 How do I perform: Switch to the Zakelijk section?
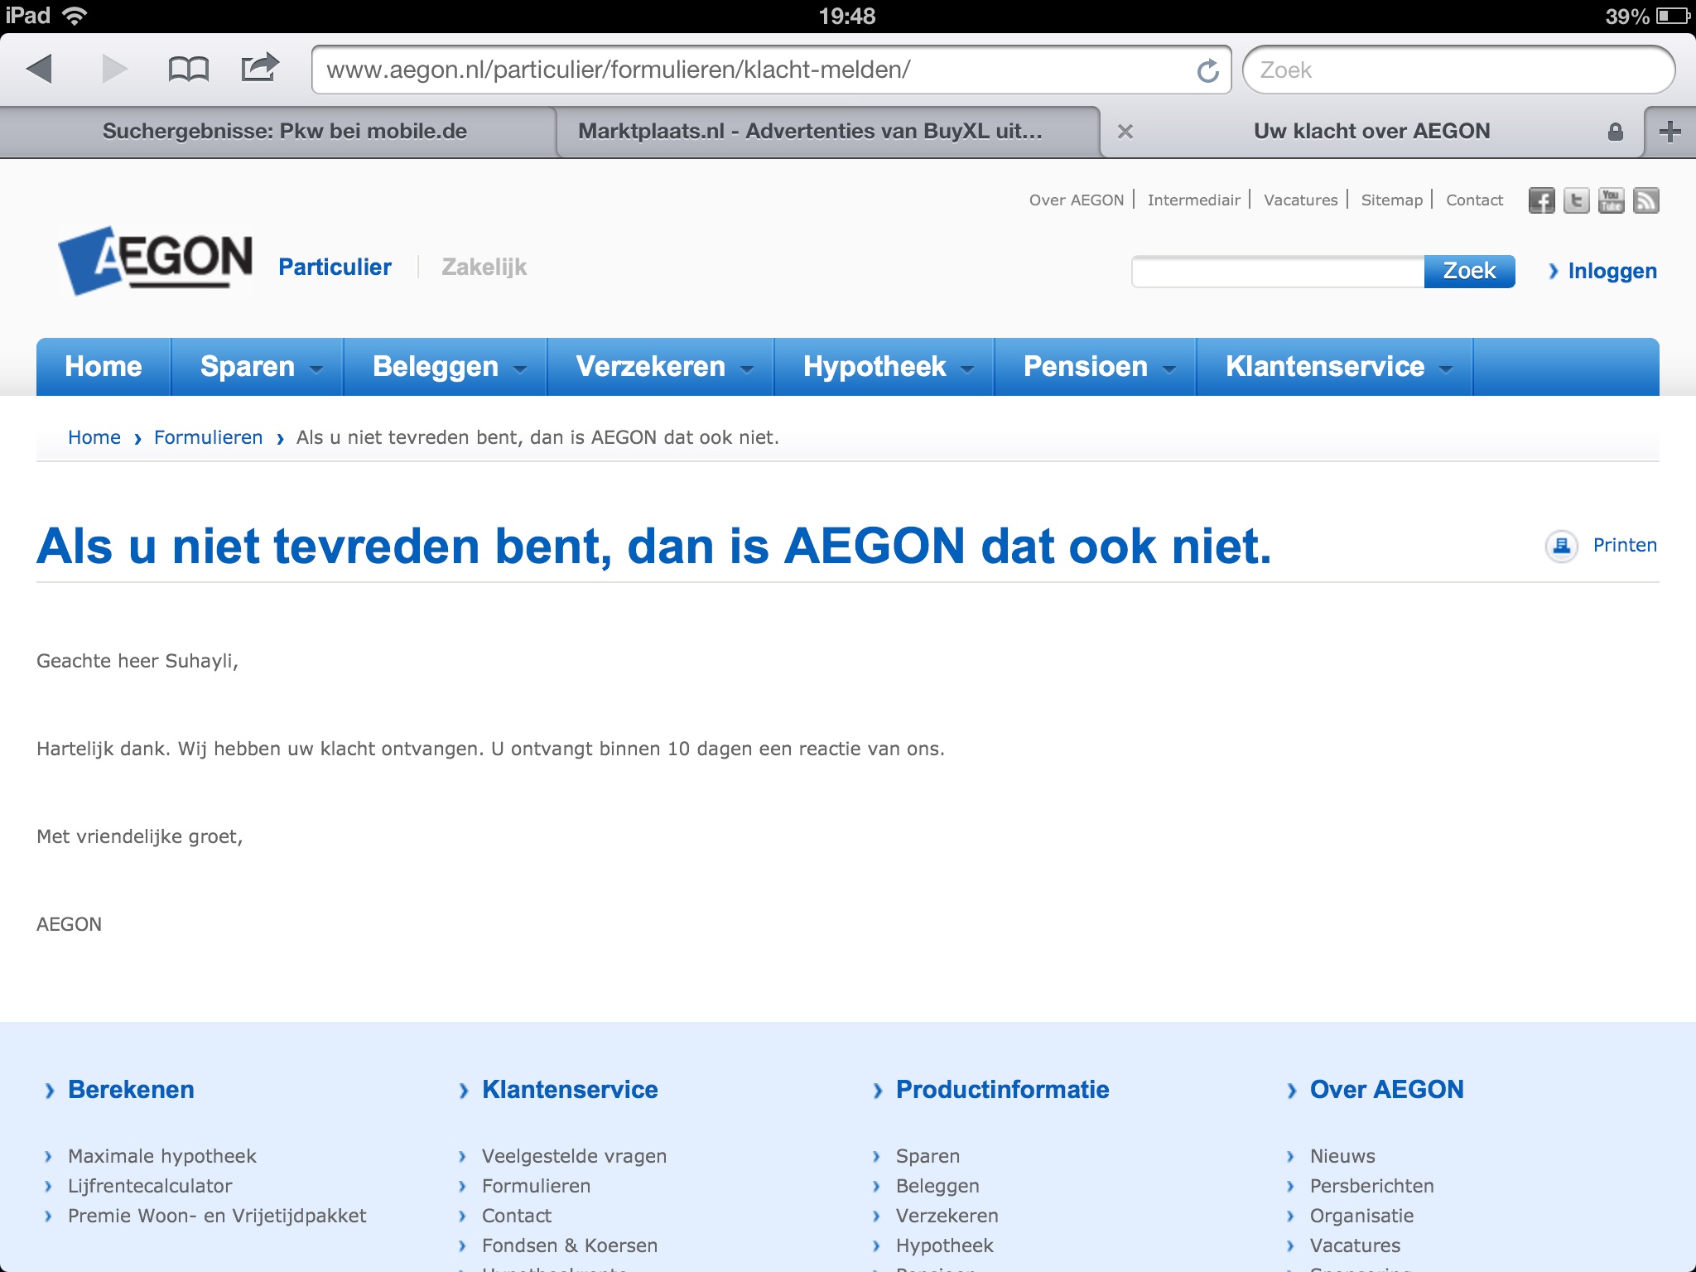click(484, 267)
